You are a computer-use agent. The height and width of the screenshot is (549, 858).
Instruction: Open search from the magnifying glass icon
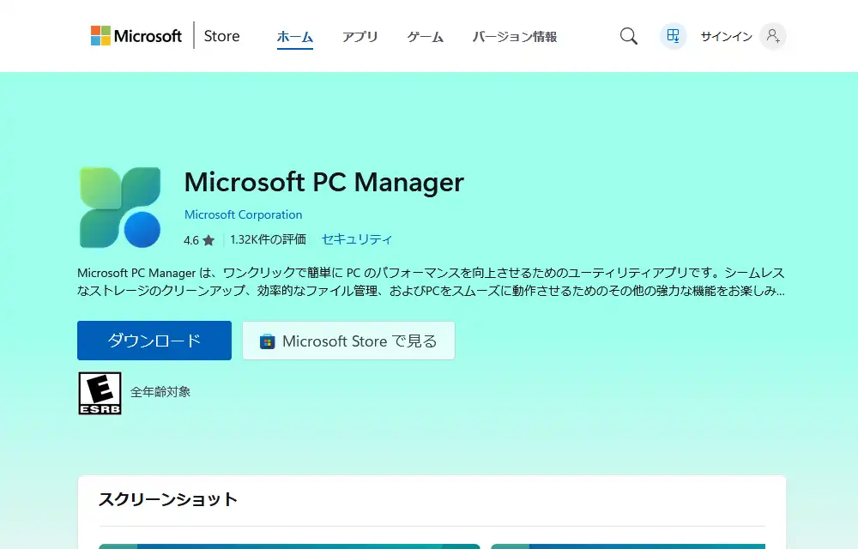click(x=628, y=36)
